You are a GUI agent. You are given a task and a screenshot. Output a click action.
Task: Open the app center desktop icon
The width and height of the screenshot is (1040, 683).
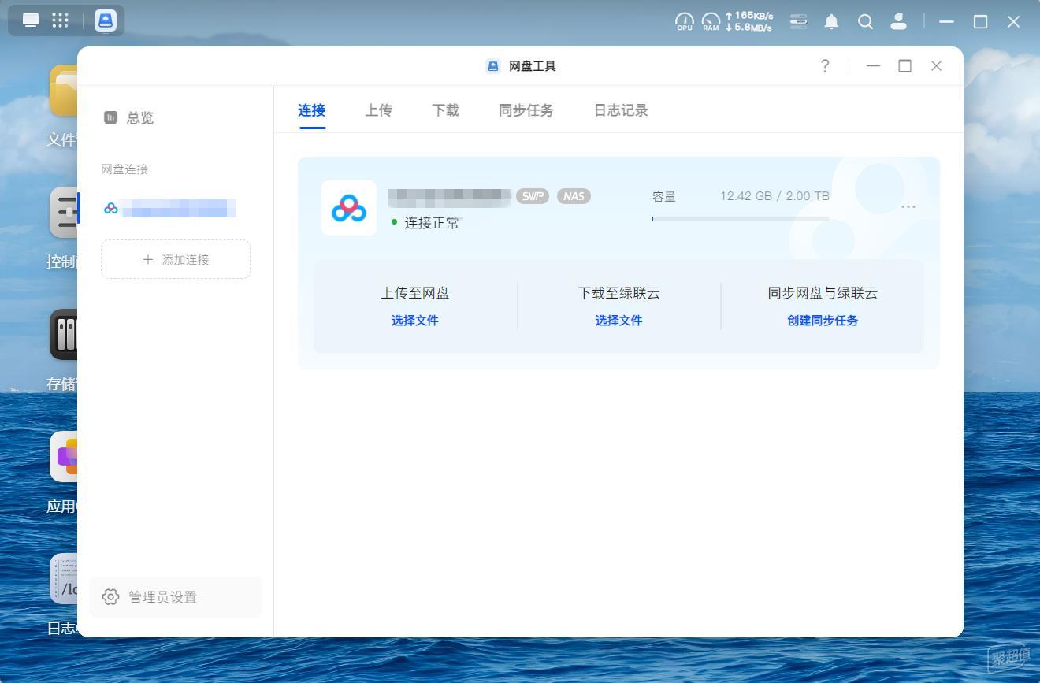(64, 457)
